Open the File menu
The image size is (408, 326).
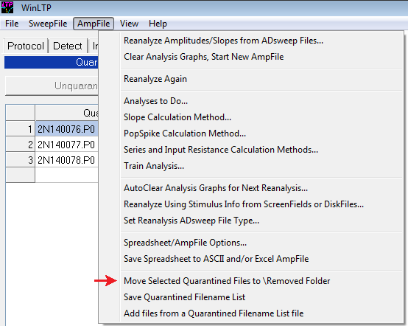pos(12,24)
